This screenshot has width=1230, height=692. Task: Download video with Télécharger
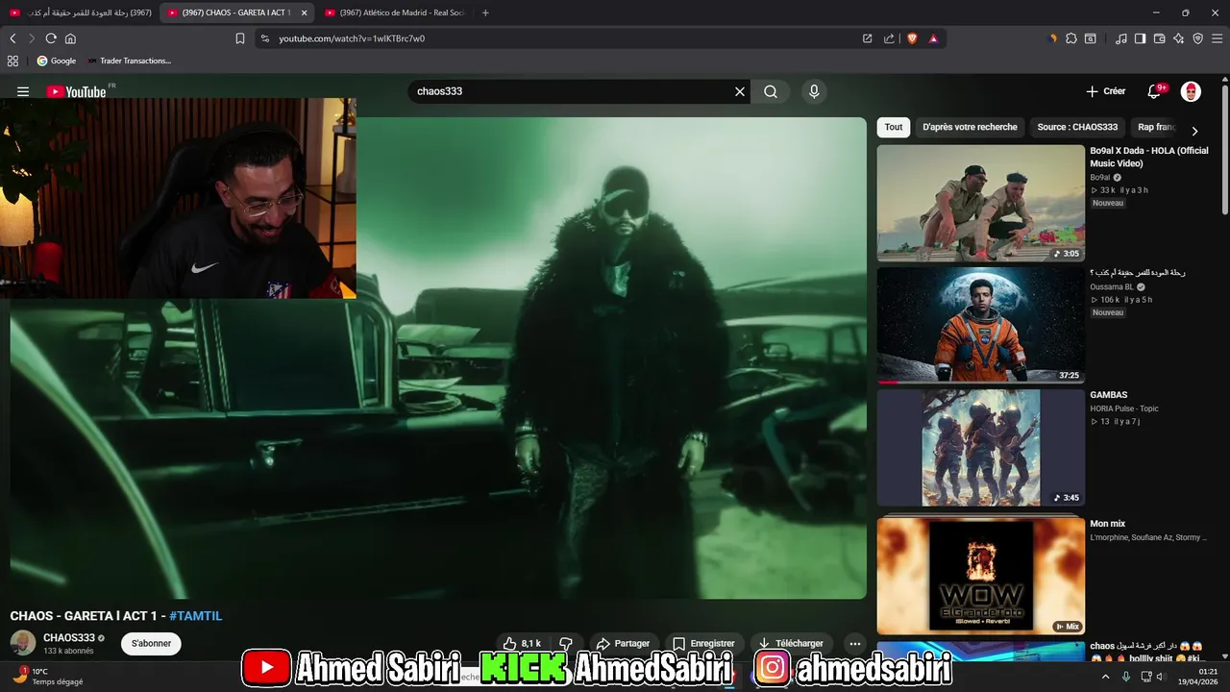tap(791, 644)
